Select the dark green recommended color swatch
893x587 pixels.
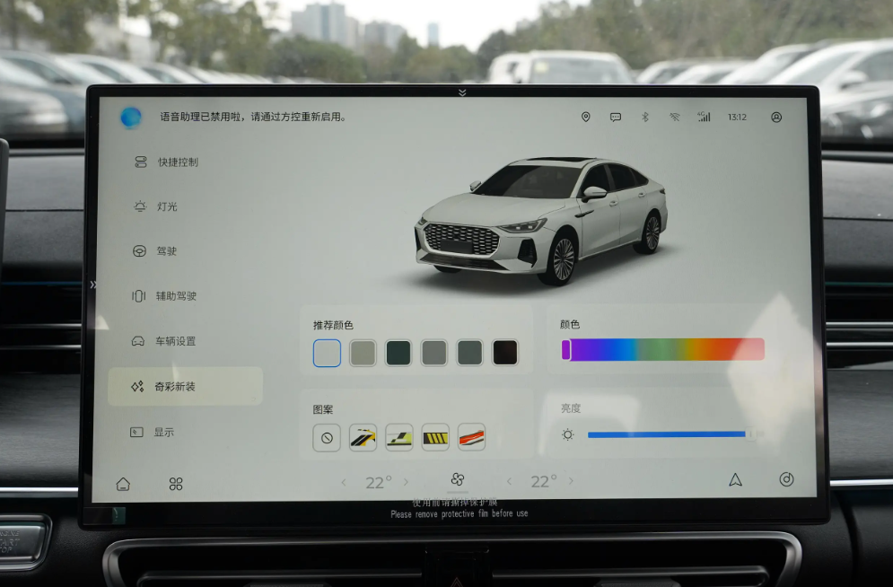coord(398,353)
